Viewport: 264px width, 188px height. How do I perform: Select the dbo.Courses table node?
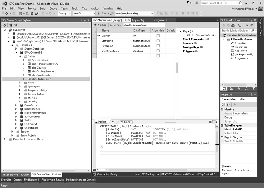(38, 67)
